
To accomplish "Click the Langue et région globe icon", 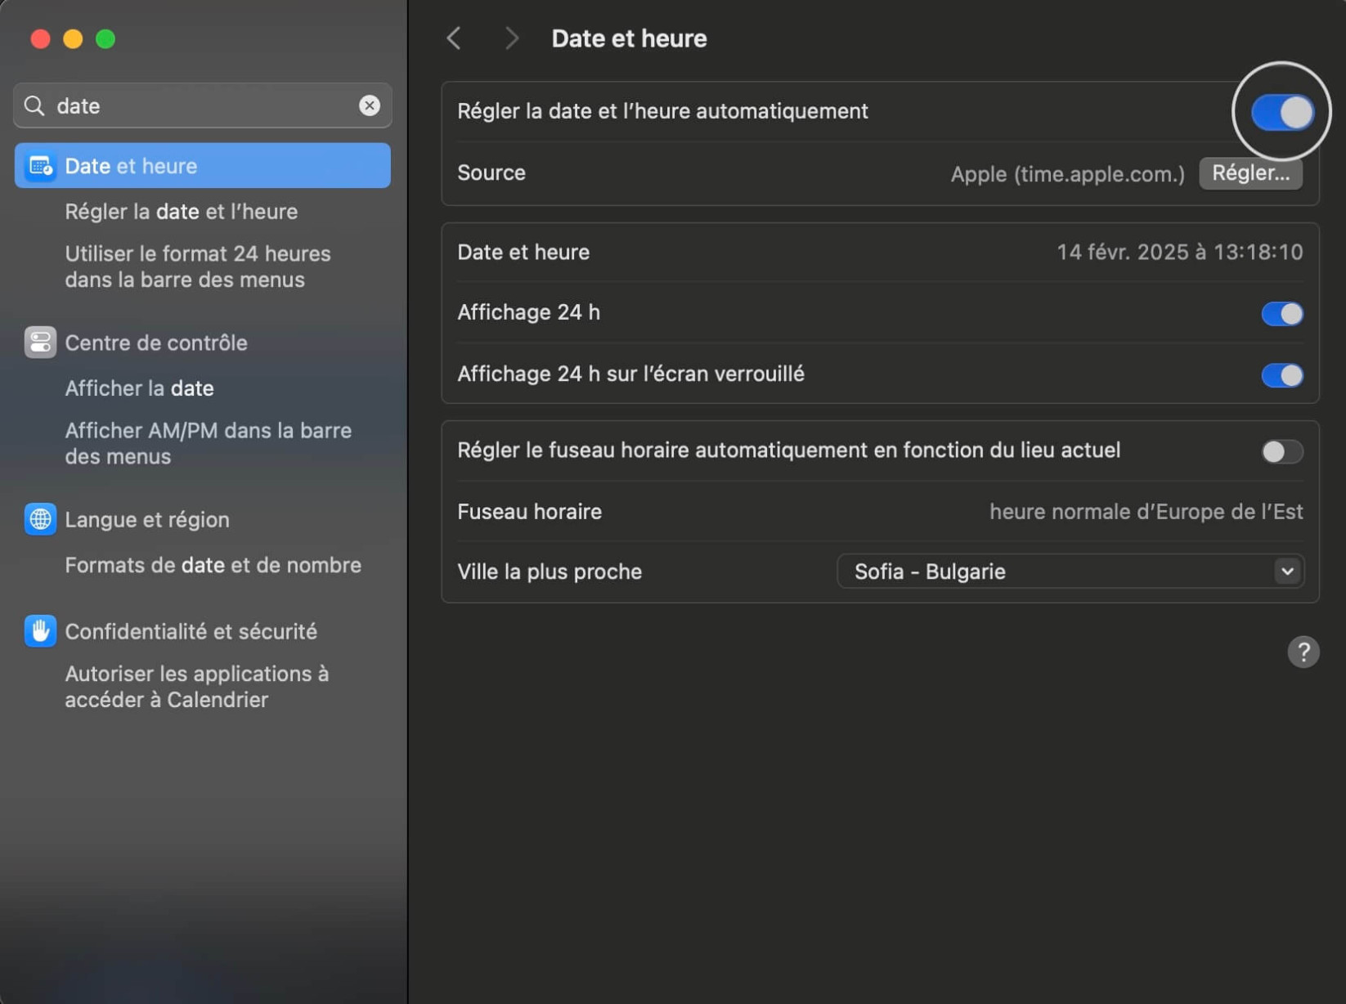I will pyautogui.click(x=40, y=519).
